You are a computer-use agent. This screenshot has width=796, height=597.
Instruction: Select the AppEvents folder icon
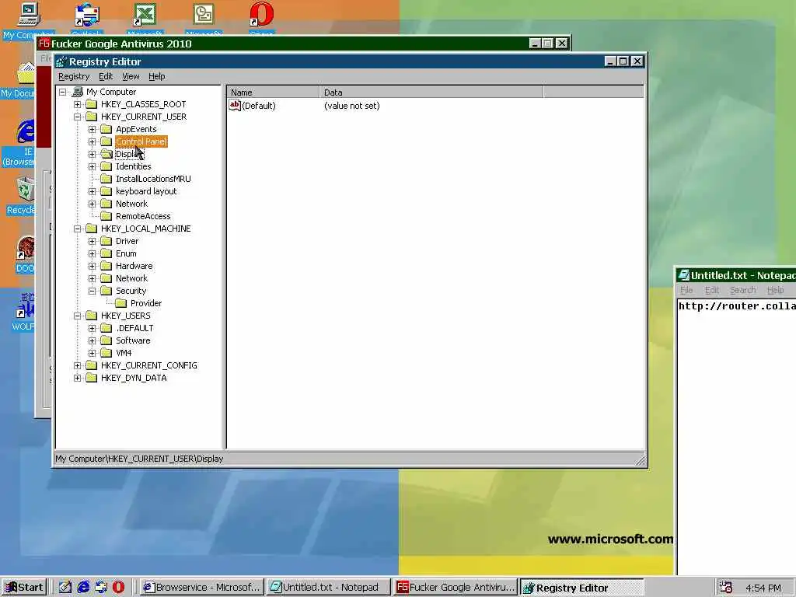[106, 129]
